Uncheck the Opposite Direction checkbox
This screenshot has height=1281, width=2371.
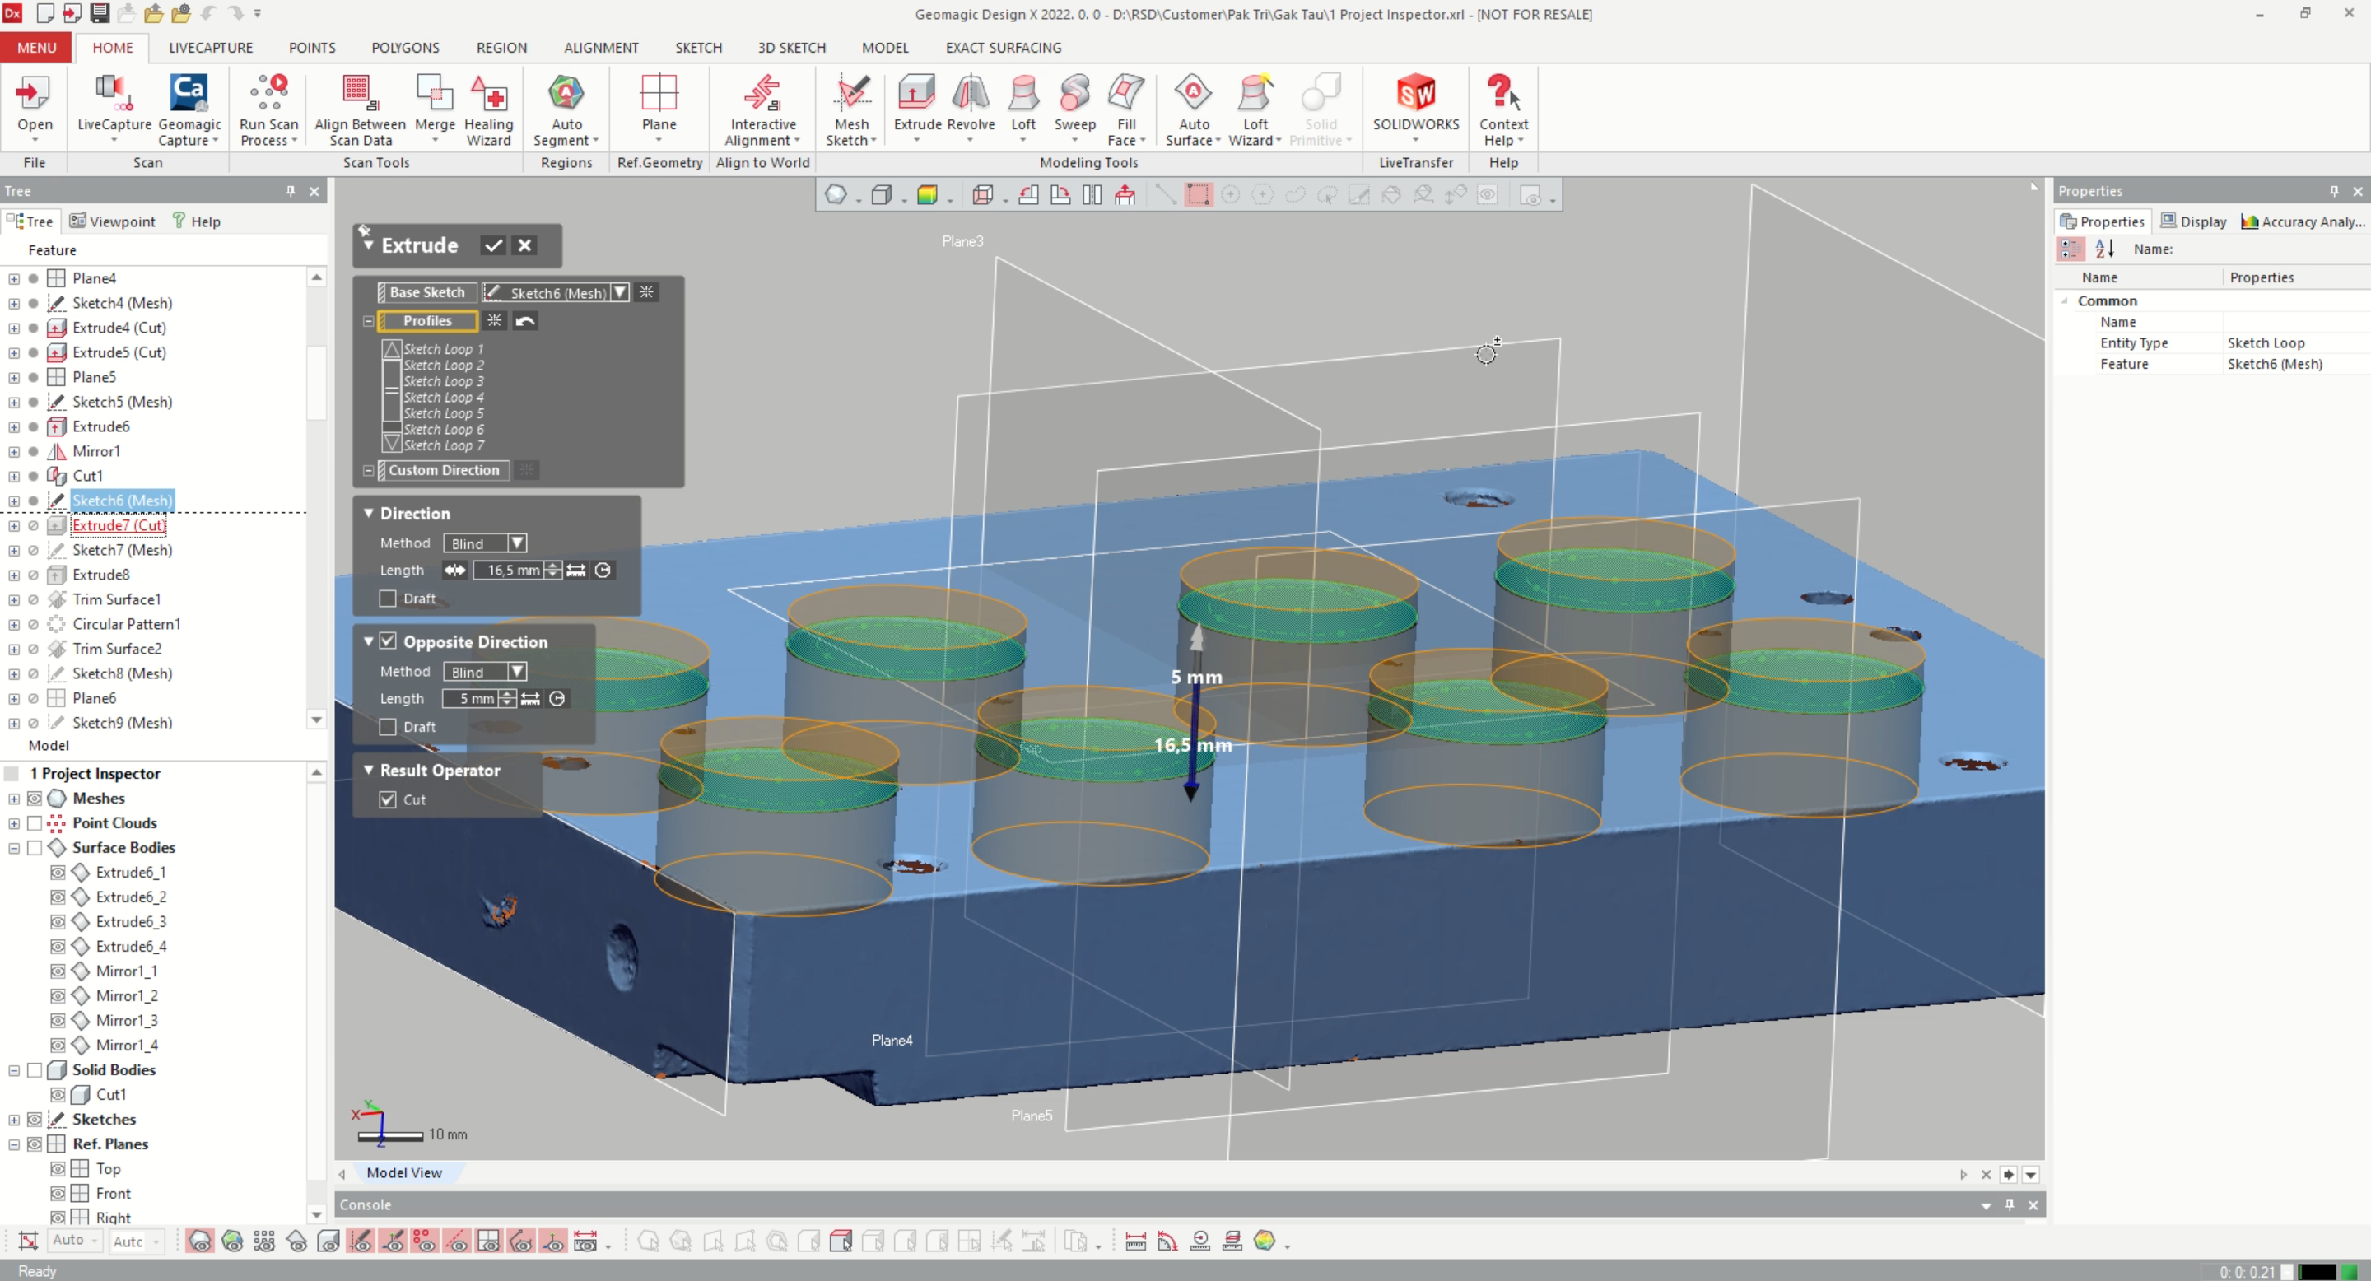(x=389, y=641)
